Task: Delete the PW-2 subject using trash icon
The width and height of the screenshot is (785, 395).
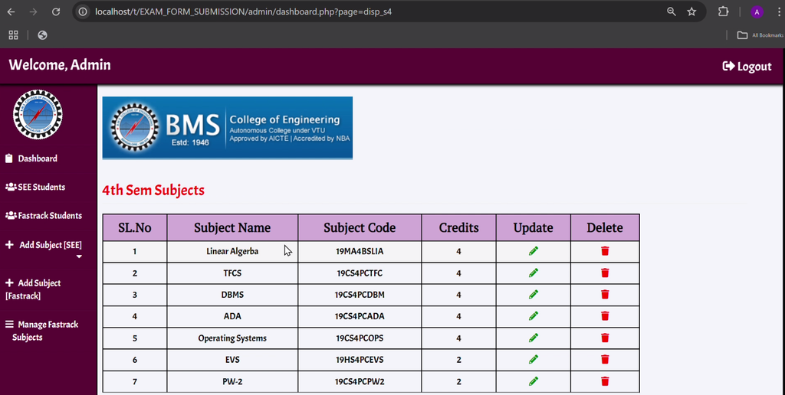Action: pyautogui.click(x=605, y=381)
